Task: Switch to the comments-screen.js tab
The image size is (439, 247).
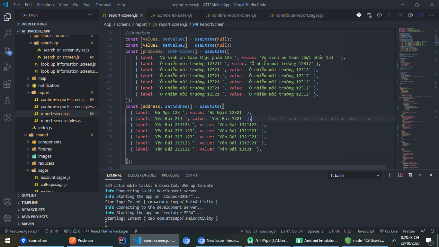Action: [175, 15]
